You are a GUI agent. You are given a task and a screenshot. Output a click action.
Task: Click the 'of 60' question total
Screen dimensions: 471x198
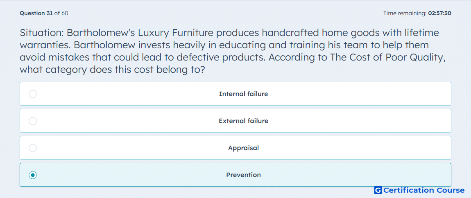pos(61,13)
